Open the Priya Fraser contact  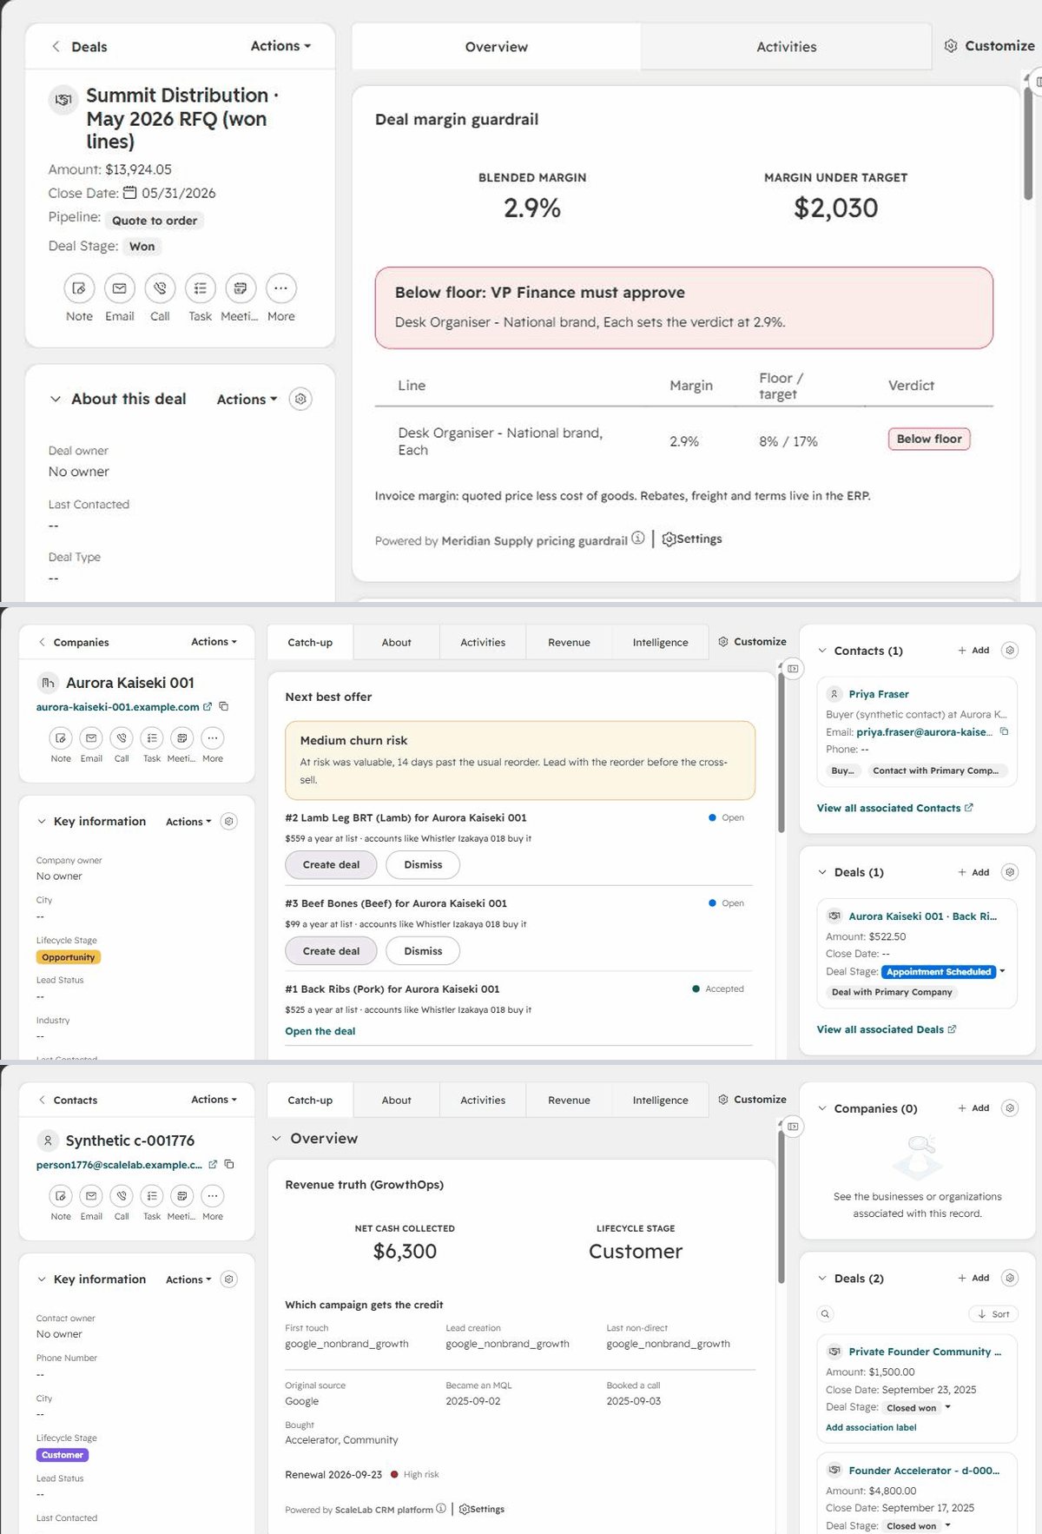click(879, 694)
